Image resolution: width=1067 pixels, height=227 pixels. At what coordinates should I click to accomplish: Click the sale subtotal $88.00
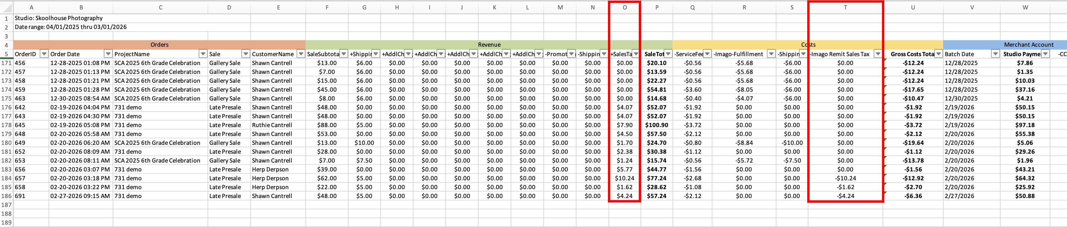tap(327, 125)
